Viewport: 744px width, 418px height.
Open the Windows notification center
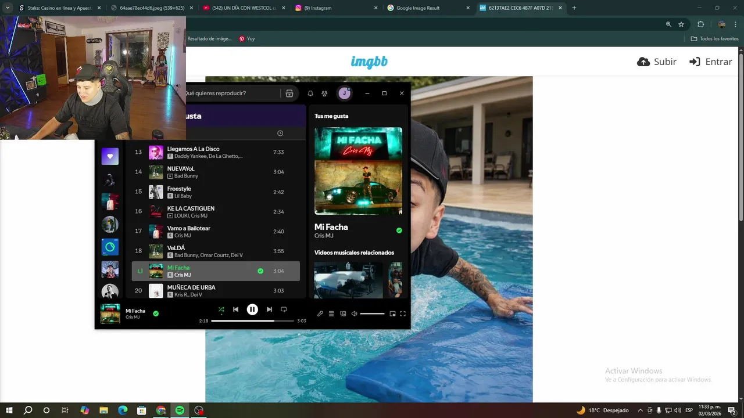[x=732, y=410]
